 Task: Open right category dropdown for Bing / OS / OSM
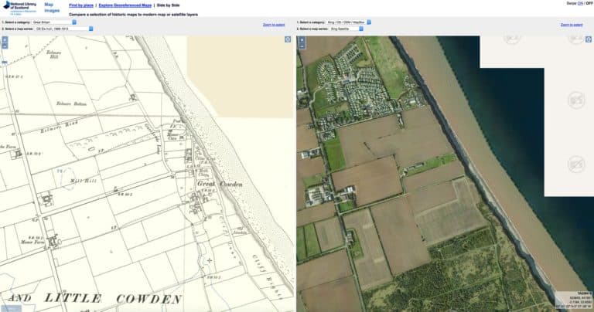click(349, 22)
